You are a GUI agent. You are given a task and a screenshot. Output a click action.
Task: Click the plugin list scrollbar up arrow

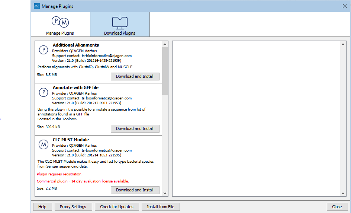pyautogui.click(x=165, y=44)
